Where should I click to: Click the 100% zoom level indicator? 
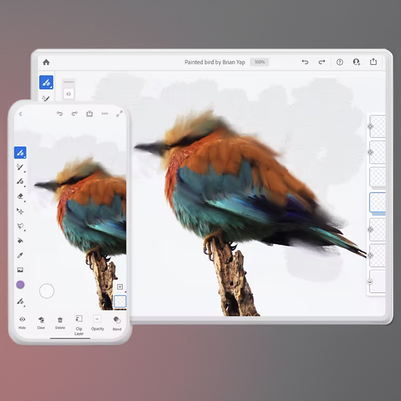click(259, 62)
